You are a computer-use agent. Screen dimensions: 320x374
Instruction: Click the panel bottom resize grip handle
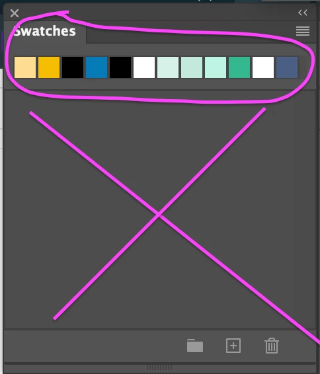coord(159,367)
